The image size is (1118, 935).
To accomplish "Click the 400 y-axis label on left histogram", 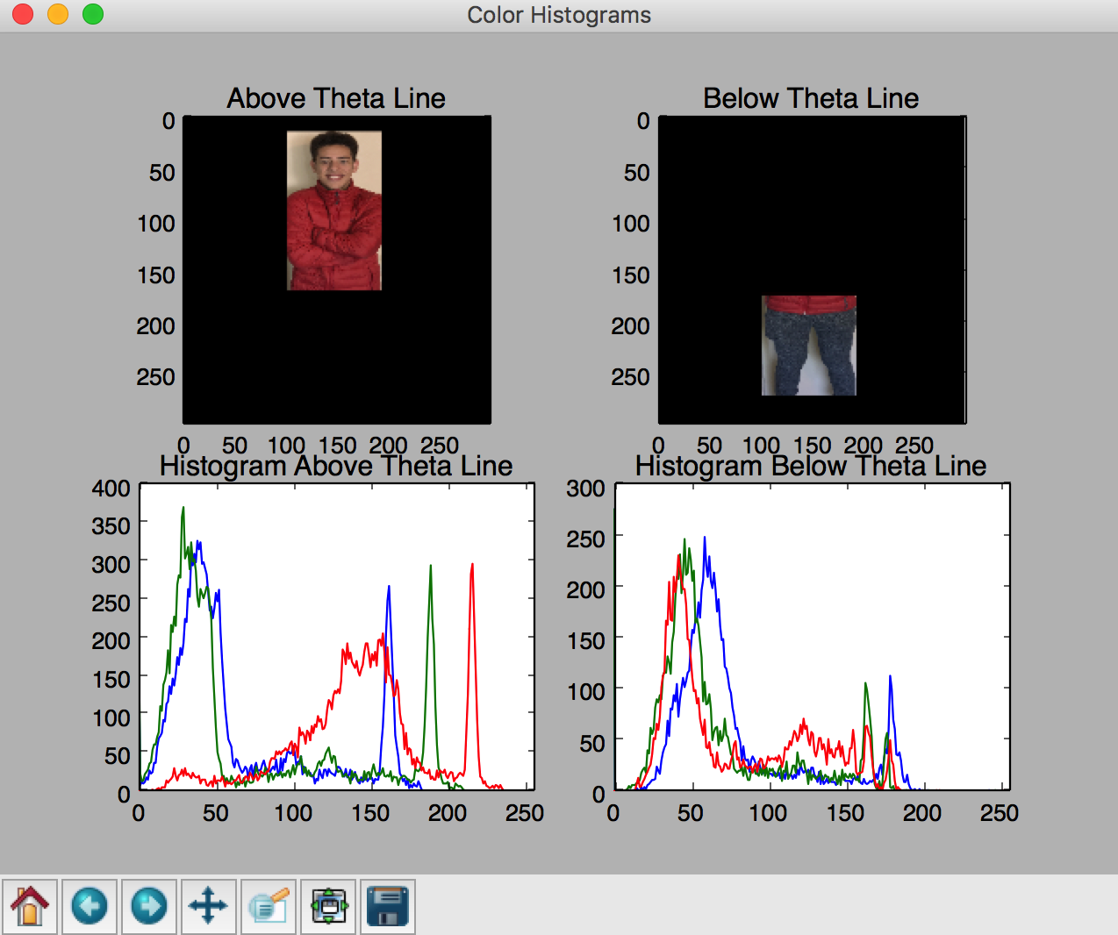I will pyautogui.click(x=111, y=489).
